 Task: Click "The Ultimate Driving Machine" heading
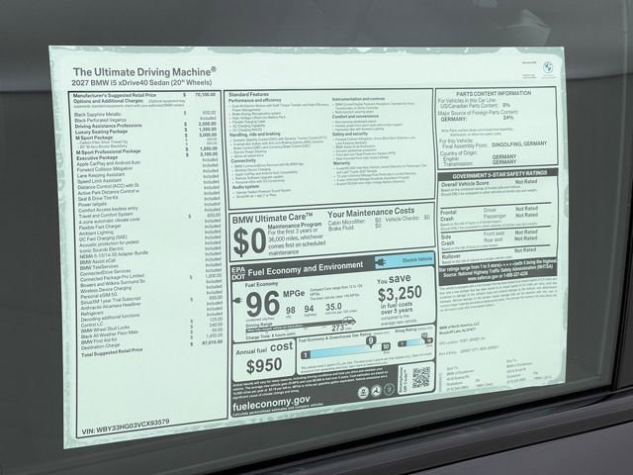coord(144,72)
